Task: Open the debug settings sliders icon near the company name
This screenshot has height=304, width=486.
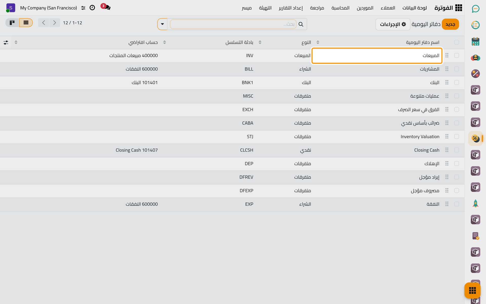Action: (x=83, y=8)
